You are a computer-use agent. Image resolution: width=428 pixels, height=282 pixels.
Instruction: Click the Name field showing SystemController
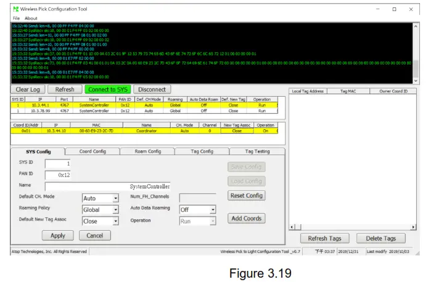(107, 187)
